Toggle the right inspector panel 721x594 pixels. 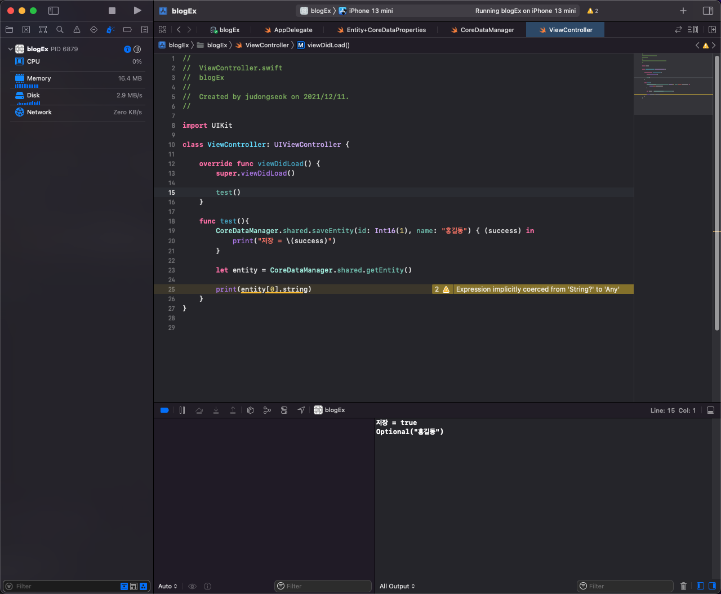(x=708, y=11)
